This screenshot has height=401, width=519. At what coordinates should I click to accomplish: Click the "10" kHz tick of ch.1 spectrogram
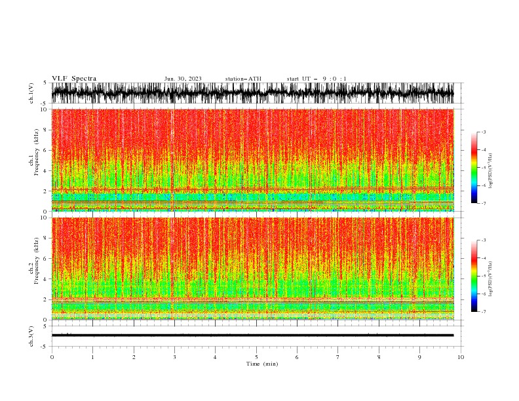44,109
